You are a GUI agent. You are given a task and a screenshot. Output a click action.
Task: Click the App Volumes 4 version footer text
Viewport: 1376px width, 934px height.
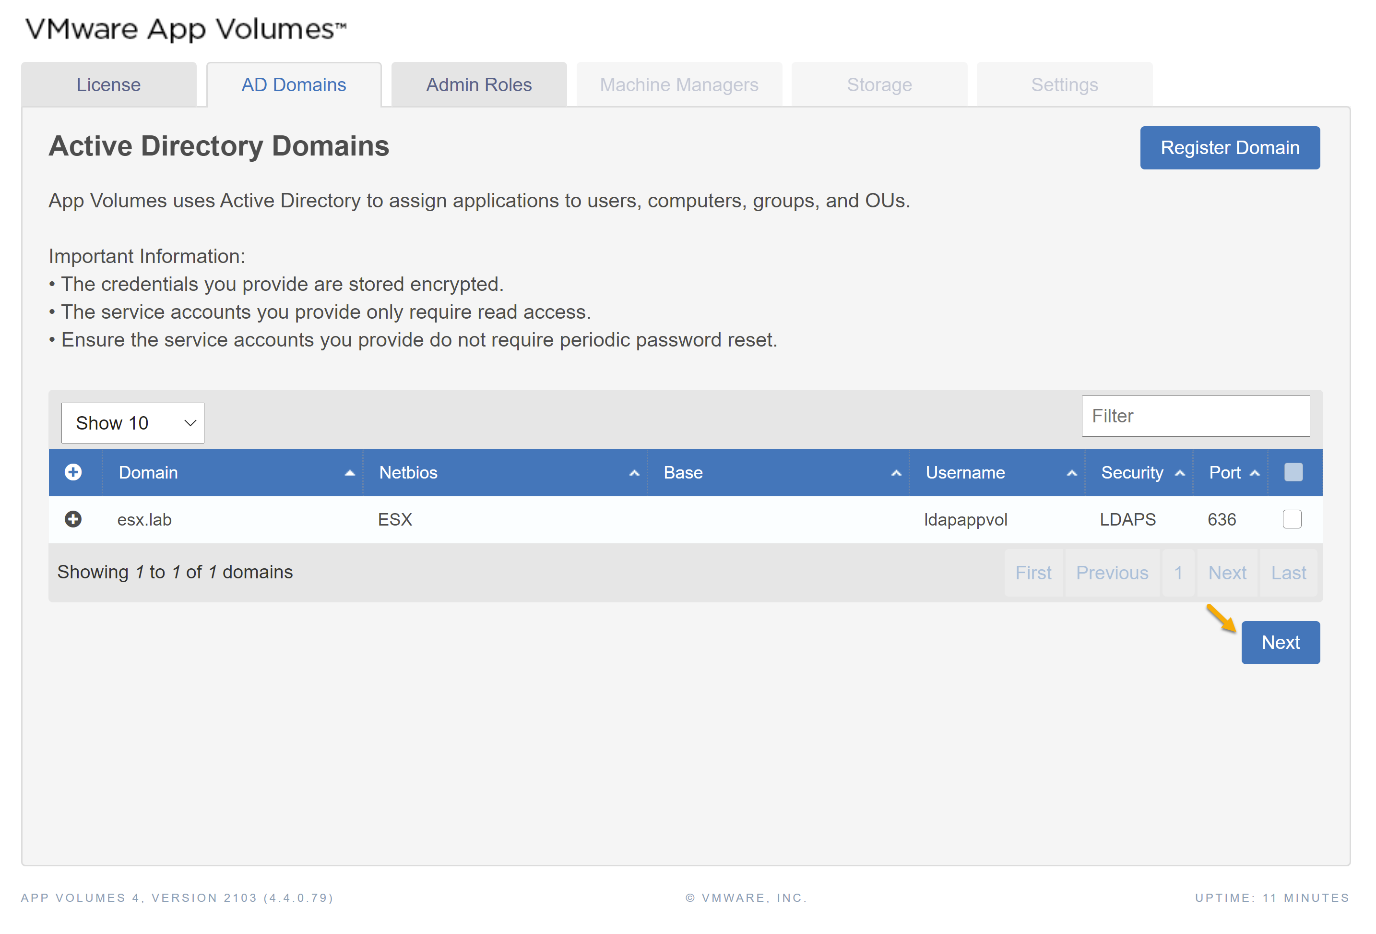click(x=178, y=898)
